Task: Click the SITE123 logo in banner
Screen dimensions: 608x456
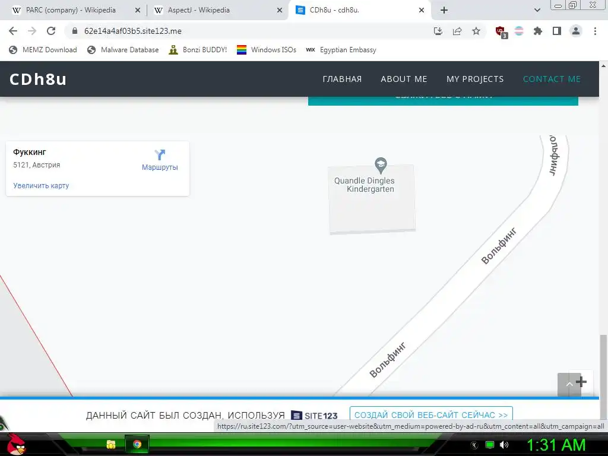Action: 314,416
